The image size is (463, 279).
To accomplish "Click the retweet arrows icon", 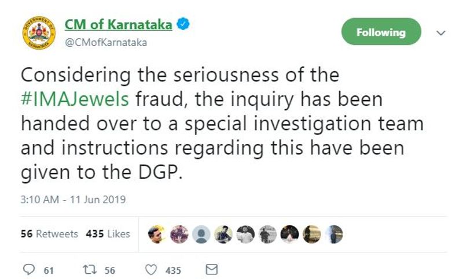I will tap(90, 269).
